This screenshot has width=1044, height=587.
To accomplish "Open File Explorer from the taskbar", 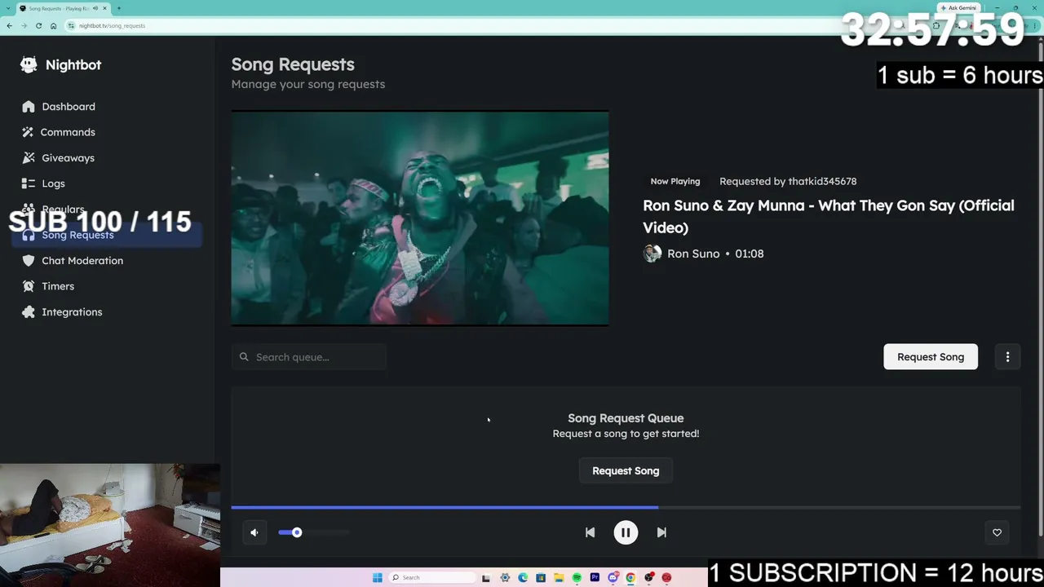I will pyautogui.click(x=559, y=578).
